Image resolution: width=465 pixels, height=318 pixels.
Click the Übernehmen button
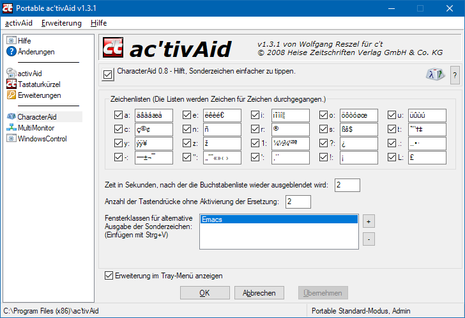pyautogui.click(x=323, y=293)
